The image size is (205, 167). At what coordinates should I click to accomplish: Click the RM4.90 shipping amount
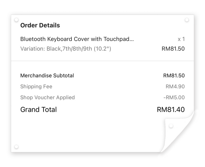click(x=175, y=87)
